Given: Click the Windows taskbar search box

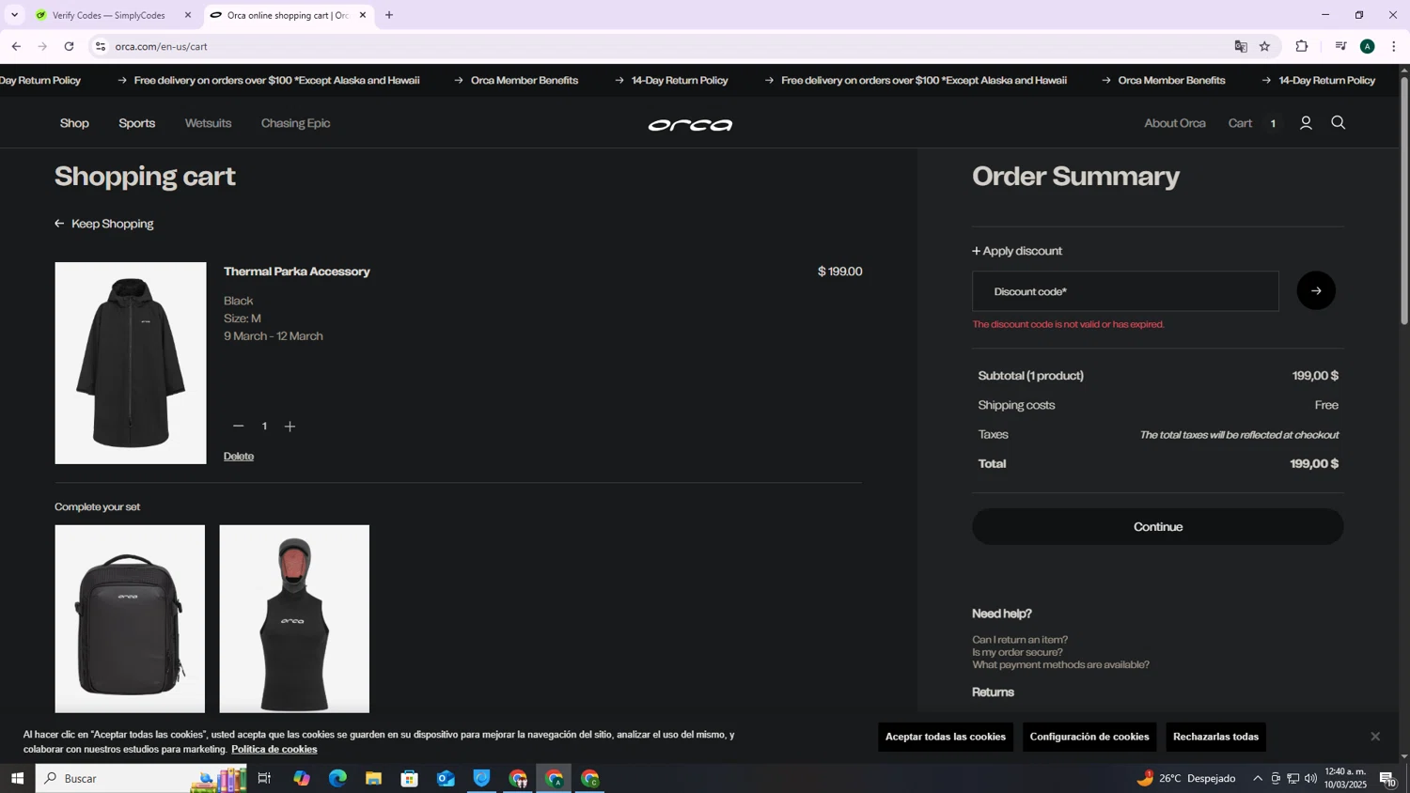Looking at the screenshot, I should 141,778.
